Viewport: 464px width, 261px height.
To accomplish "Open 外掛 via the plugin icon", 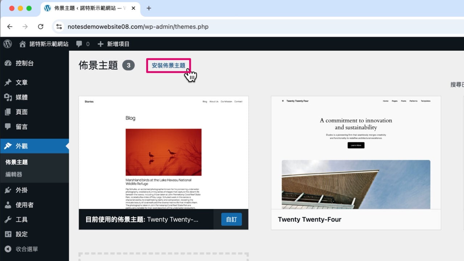I will [x=9, y=190].
